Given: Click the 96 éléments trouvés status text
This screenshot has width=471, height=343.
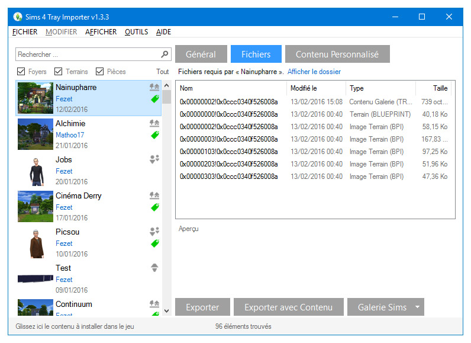Looking at the screenshot, I should [243, 326].
